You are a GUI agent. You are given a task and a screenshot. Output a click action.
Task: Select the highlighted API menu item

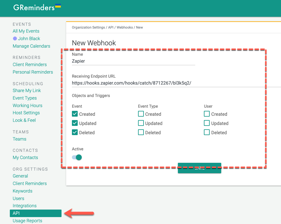[36, 213]
